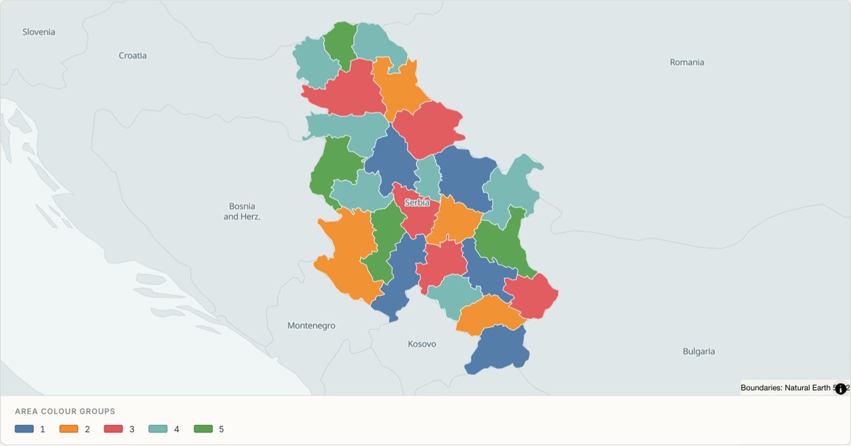Image resolution: width=851 pixels, height=446 pixels.
Task: Select the red district bordering Bulgaria in southeast
Action: [x=532, y=296]
